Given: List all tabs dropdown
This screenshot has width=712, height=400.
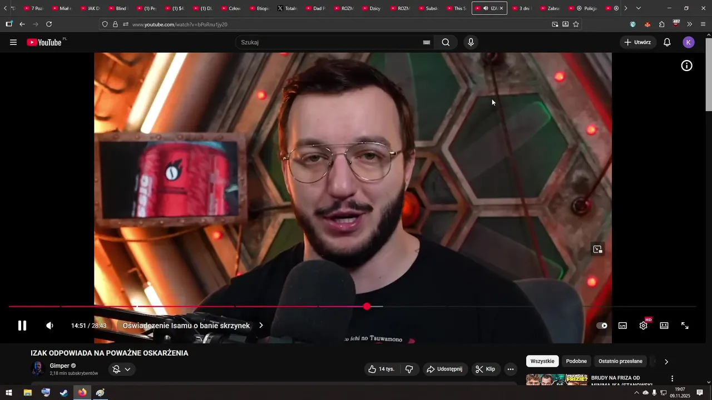Looking at the screenshot, I should click(638, 8).
